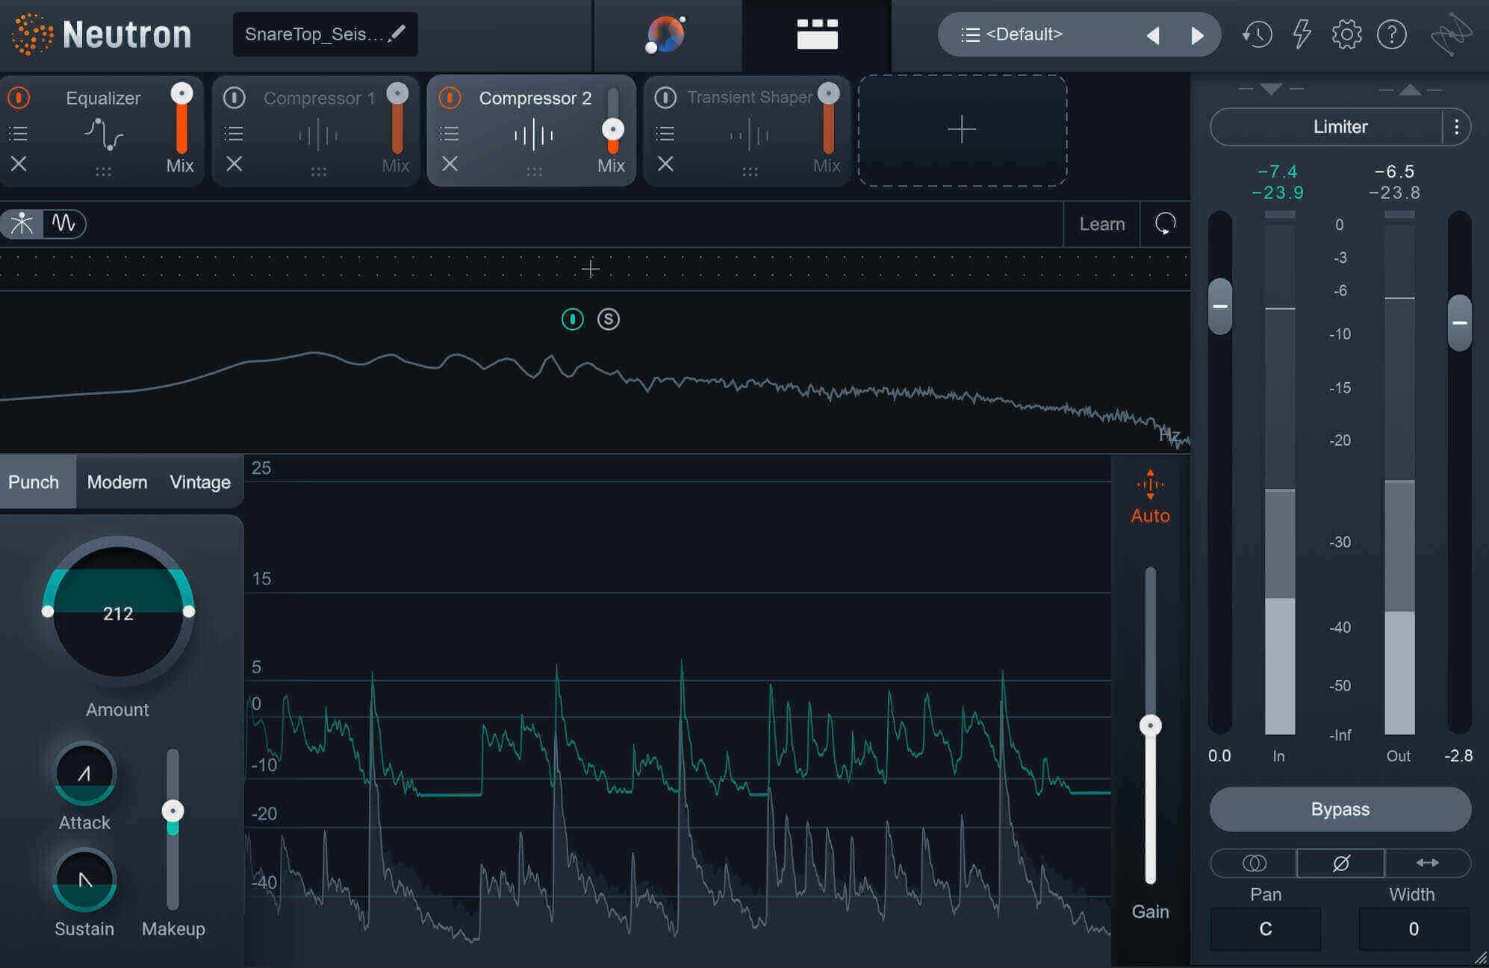The image size is (1489, 968).
Task: Toggle the teal band bypass button
Action: (x=572, y=319)
